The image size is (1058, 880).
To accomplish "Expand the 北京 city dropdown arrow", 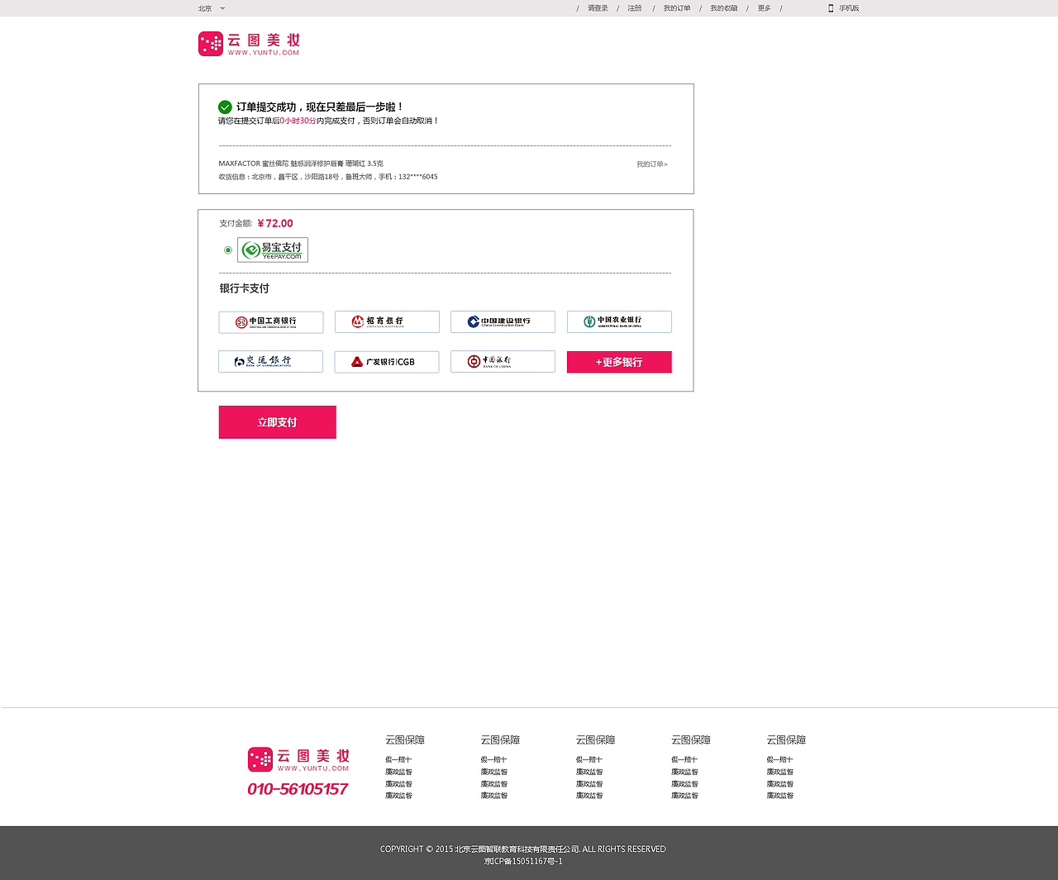I will (222, 8).
